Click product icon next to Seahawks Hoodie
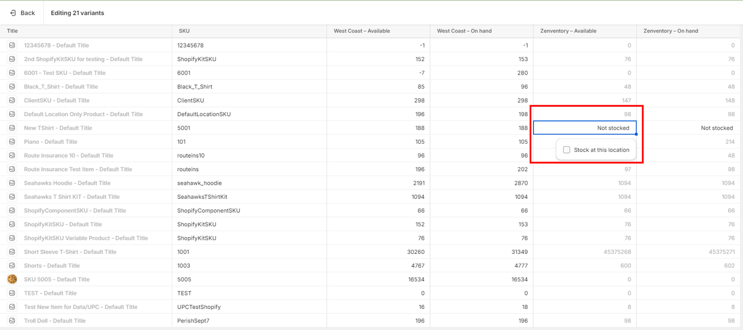 12,183
